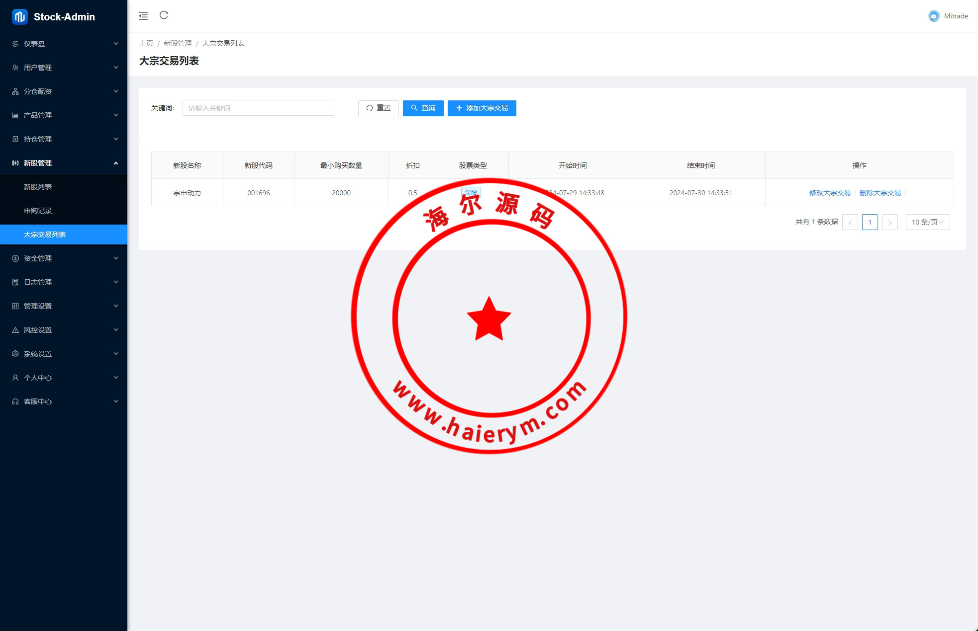Viewport: 978px width, 631px height.
Task: Collapse the 新股管理 menu
Action: (64, 163)
